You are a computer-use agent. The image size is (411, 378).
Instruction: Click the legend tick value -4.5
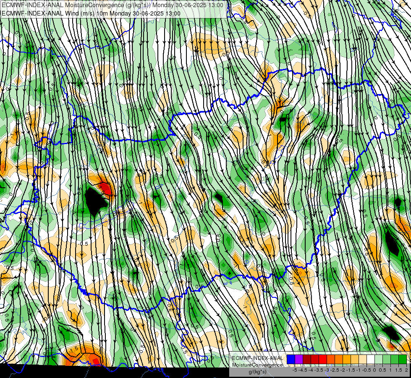[x=303, y=370]
